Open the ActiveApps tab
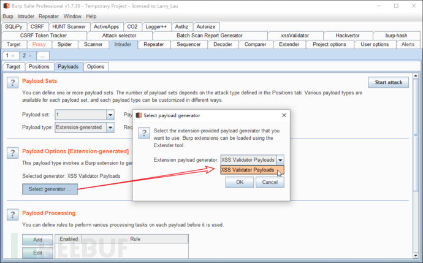The image size is (423, 263). [x=106, y=27]
